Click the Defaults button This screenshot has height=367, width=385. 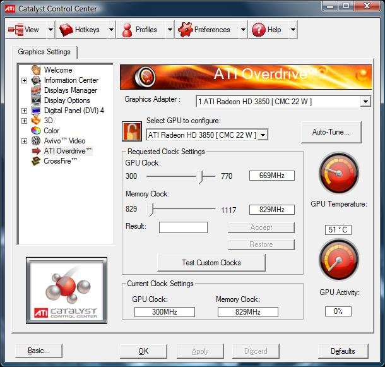[343, 351]
